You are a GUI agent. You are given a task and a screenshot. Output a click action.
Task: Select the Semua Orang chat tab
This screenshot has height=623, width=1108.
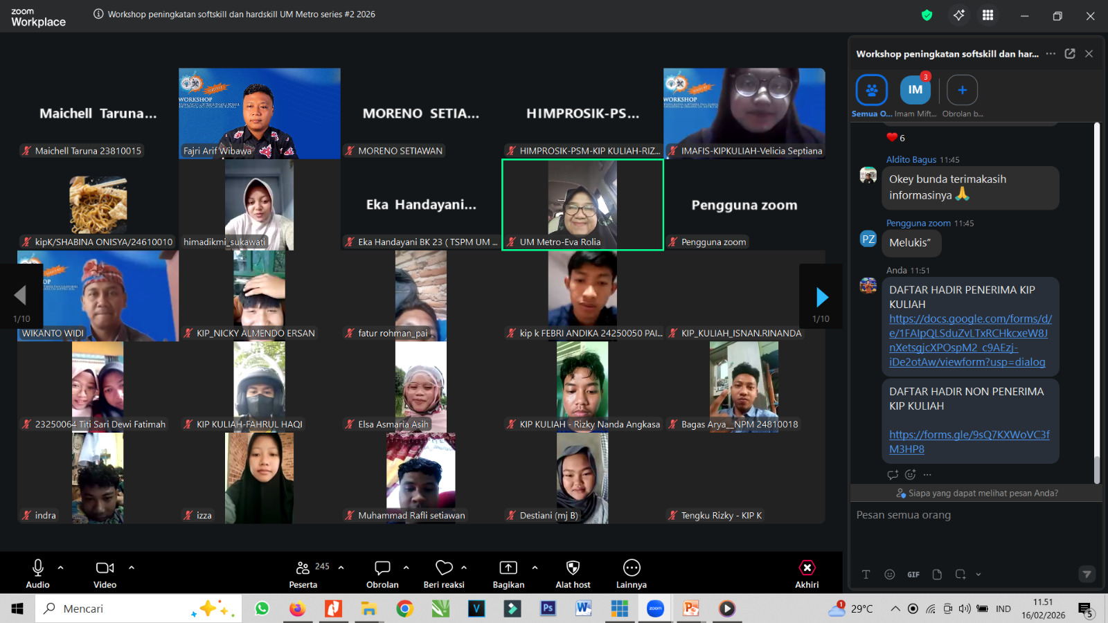871,90
